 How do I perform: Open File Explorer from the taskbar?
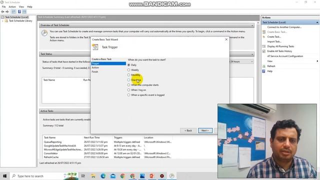tap(93, 176)
